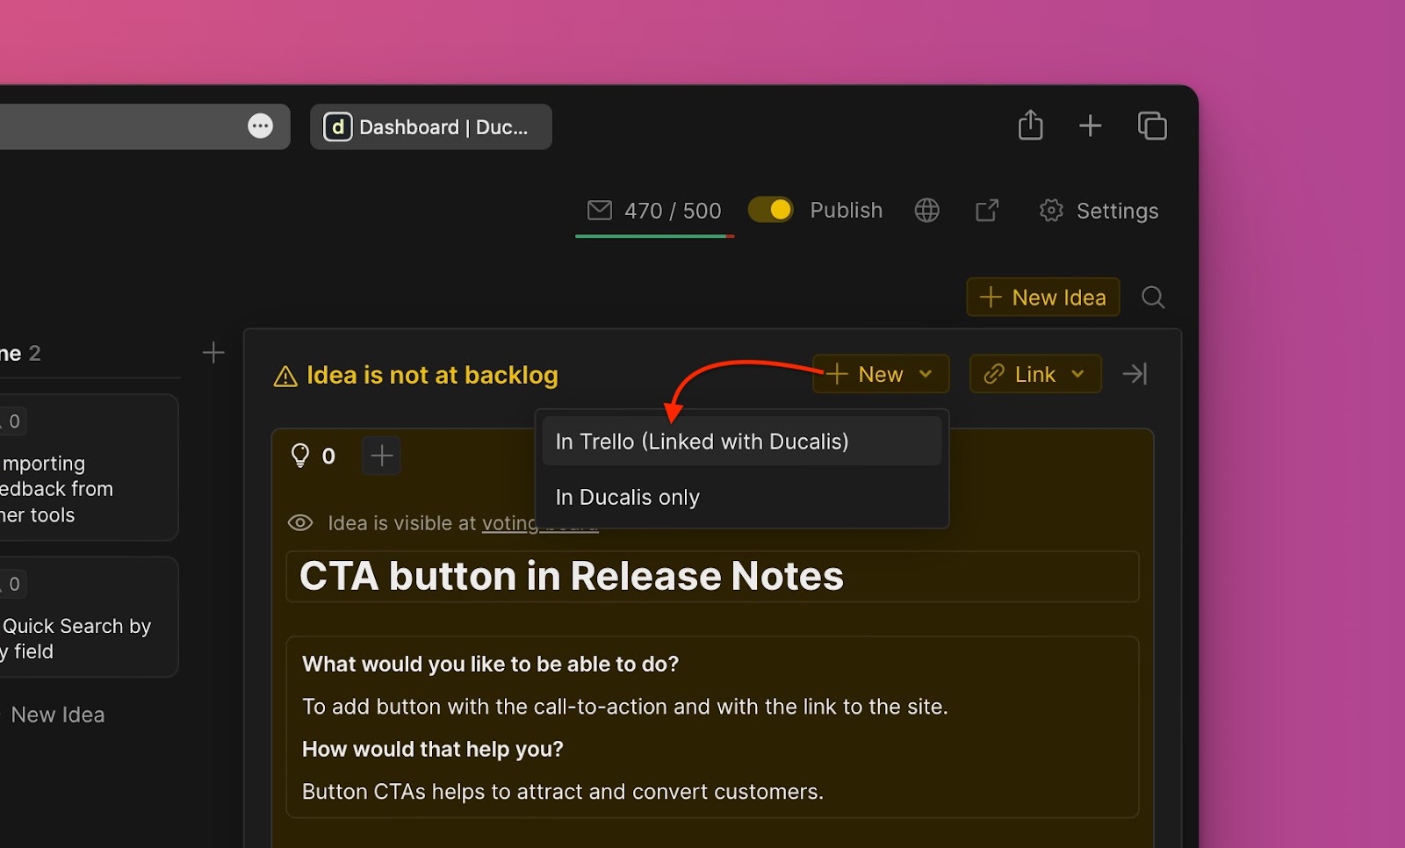Image resolution: width=1405 pixels, height=848 pixels.
Task: Click the Show All Tabs icon
Action: 1152,126
